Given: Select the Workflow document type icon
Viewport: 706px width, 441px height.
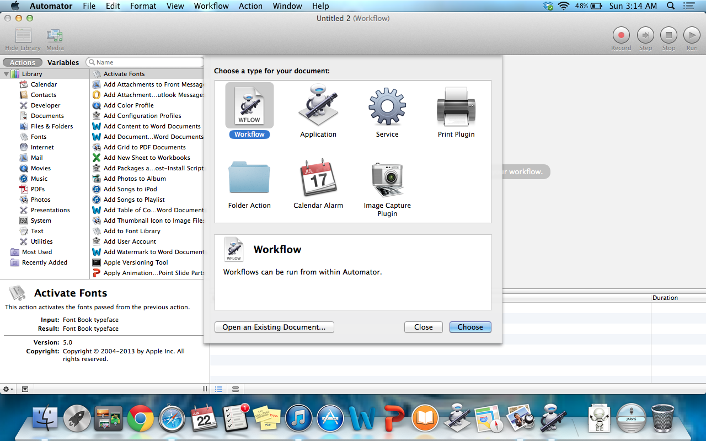Looking at the screenshot, I should pos(249,105).
